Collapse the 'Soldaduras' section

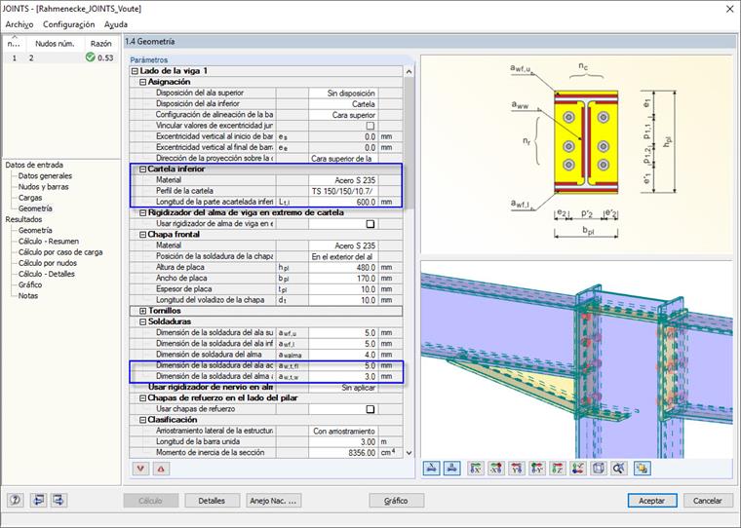pyautogui.click(x=142, y=321)
